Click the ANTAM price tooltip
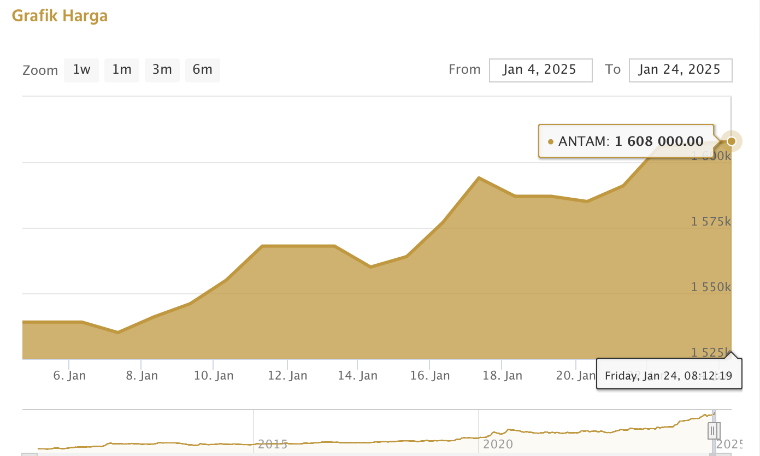 click(626, 141)
